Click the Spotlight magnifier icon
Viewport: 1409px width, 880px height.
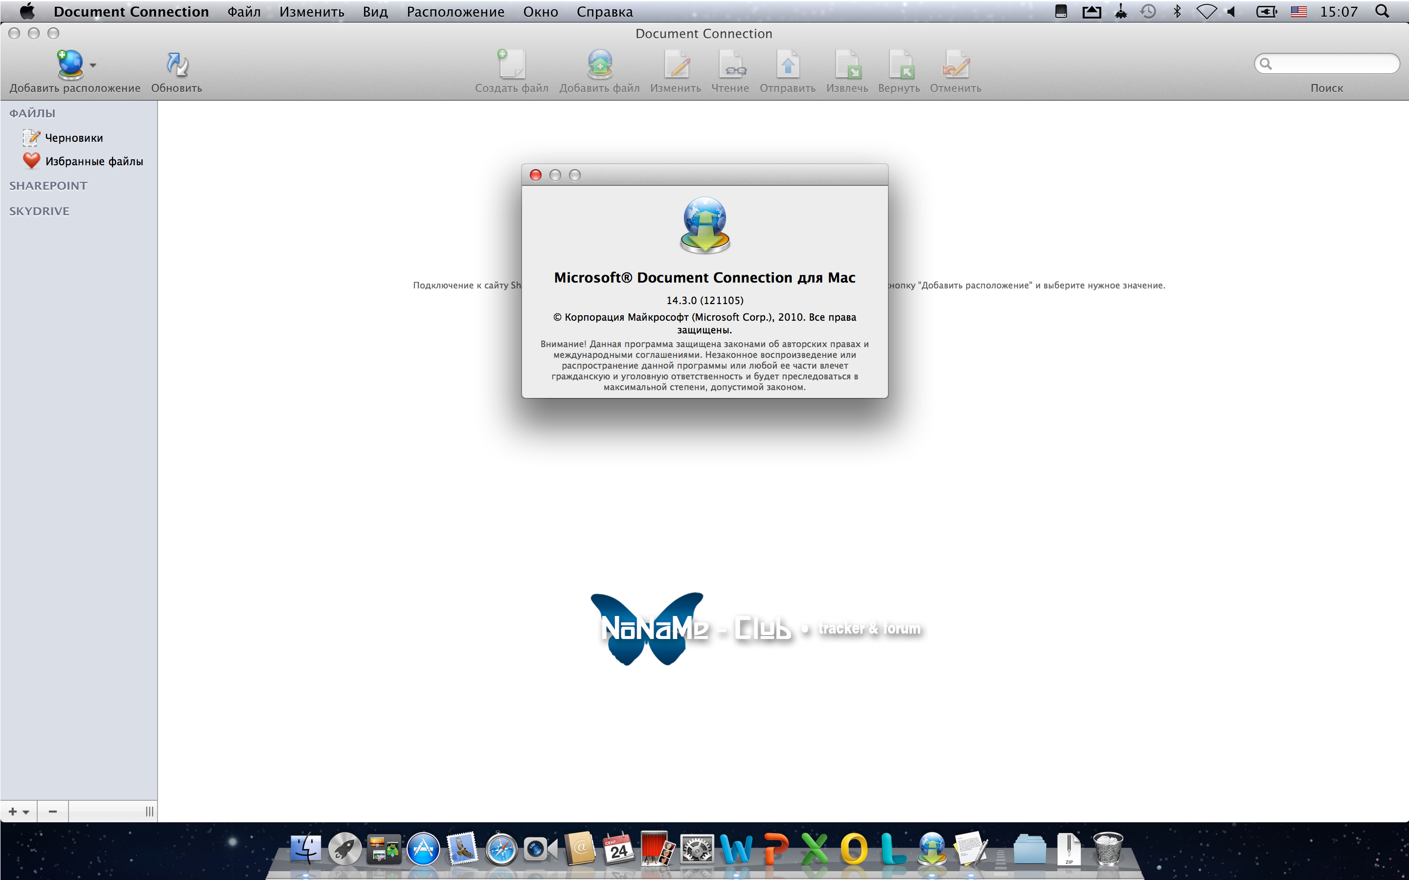click(1382, 11)
